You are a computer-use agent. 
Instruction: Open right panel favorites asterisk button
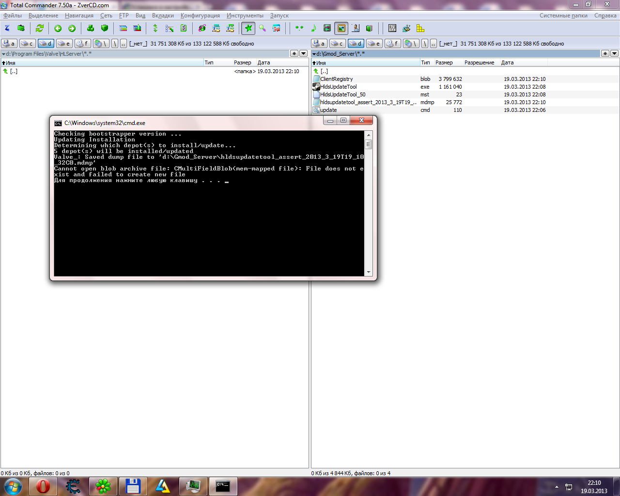click(605, 53)
